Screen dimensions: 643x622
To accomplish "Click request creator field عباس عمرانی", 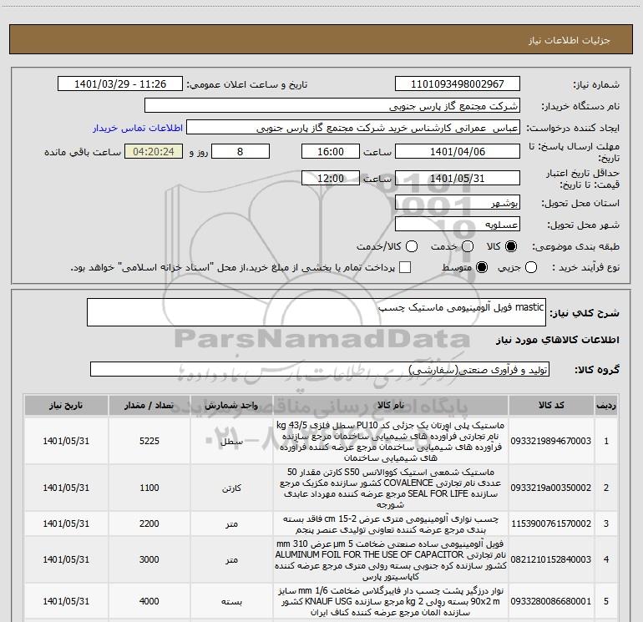I will 353,128.
